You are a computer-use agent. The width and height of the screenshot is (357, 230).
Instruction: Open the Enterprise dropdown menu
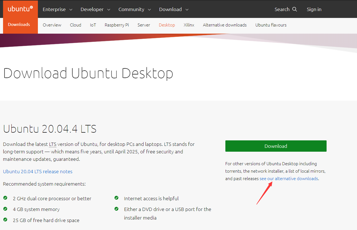tap(58, 9)
